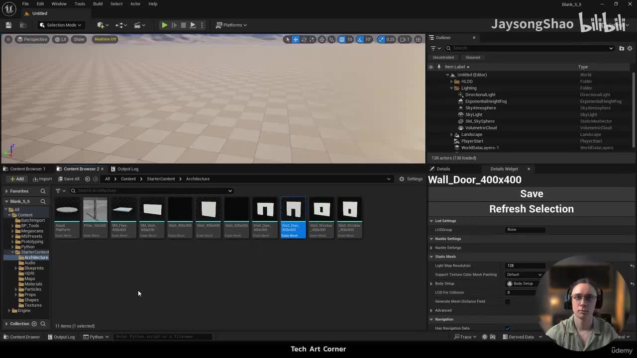Activate the Rotate gizmo tool
Screen dimensions: 637x358
pyautogui.click(x=304, y=39)
